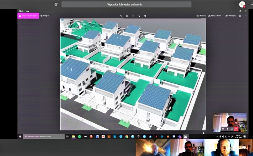Mute microphone in the Teams call popup
Screen dimensions: 253x156
[x=227, y=129]
